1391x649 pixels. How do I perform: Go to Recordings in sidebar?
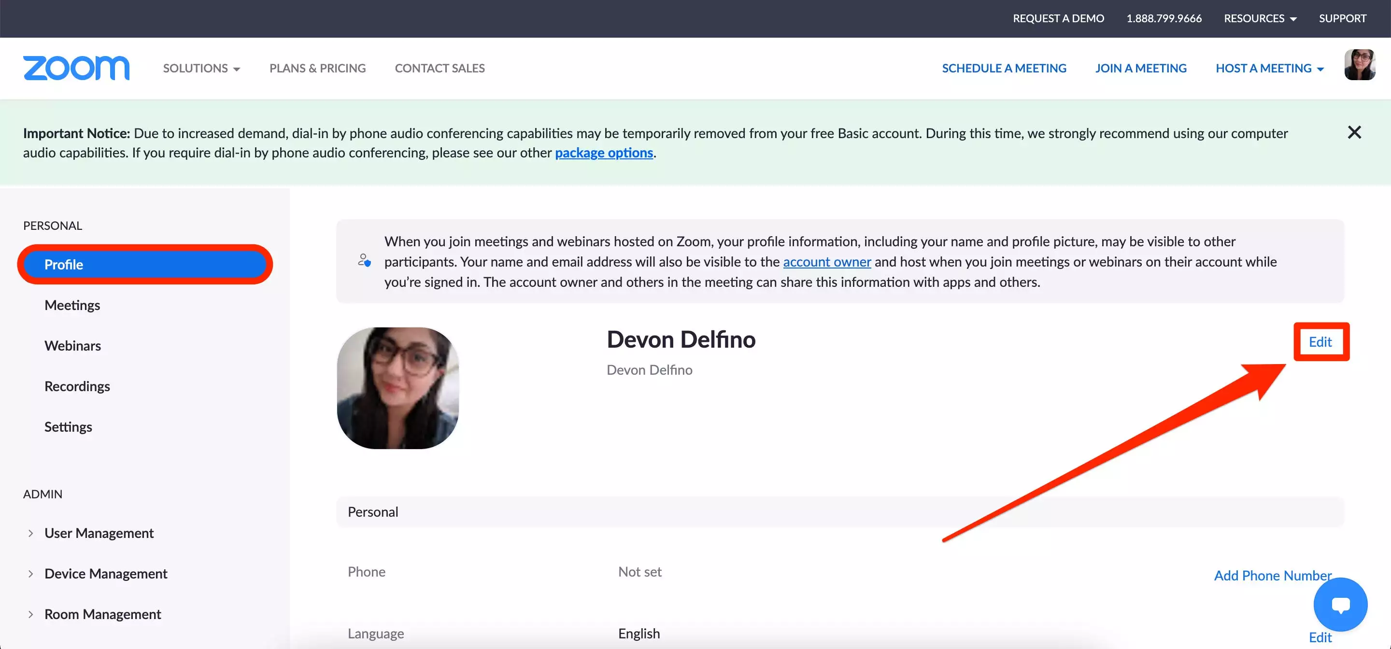[77, 386]
